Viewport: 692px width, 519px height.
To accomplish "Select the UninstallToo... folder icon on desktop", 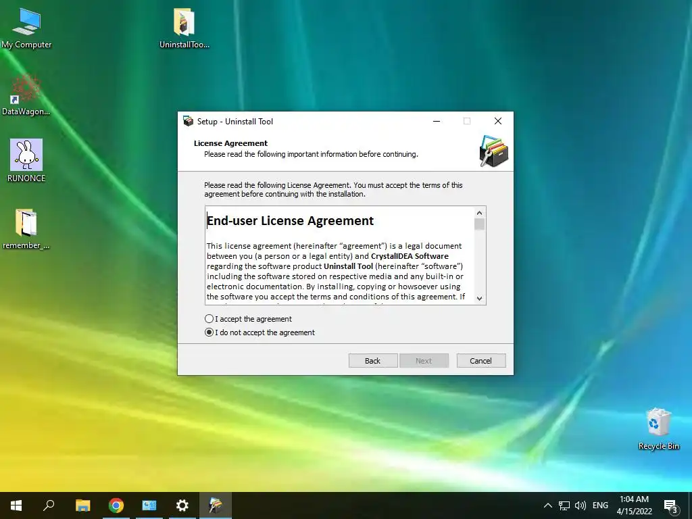I will (x=184, y=27).
